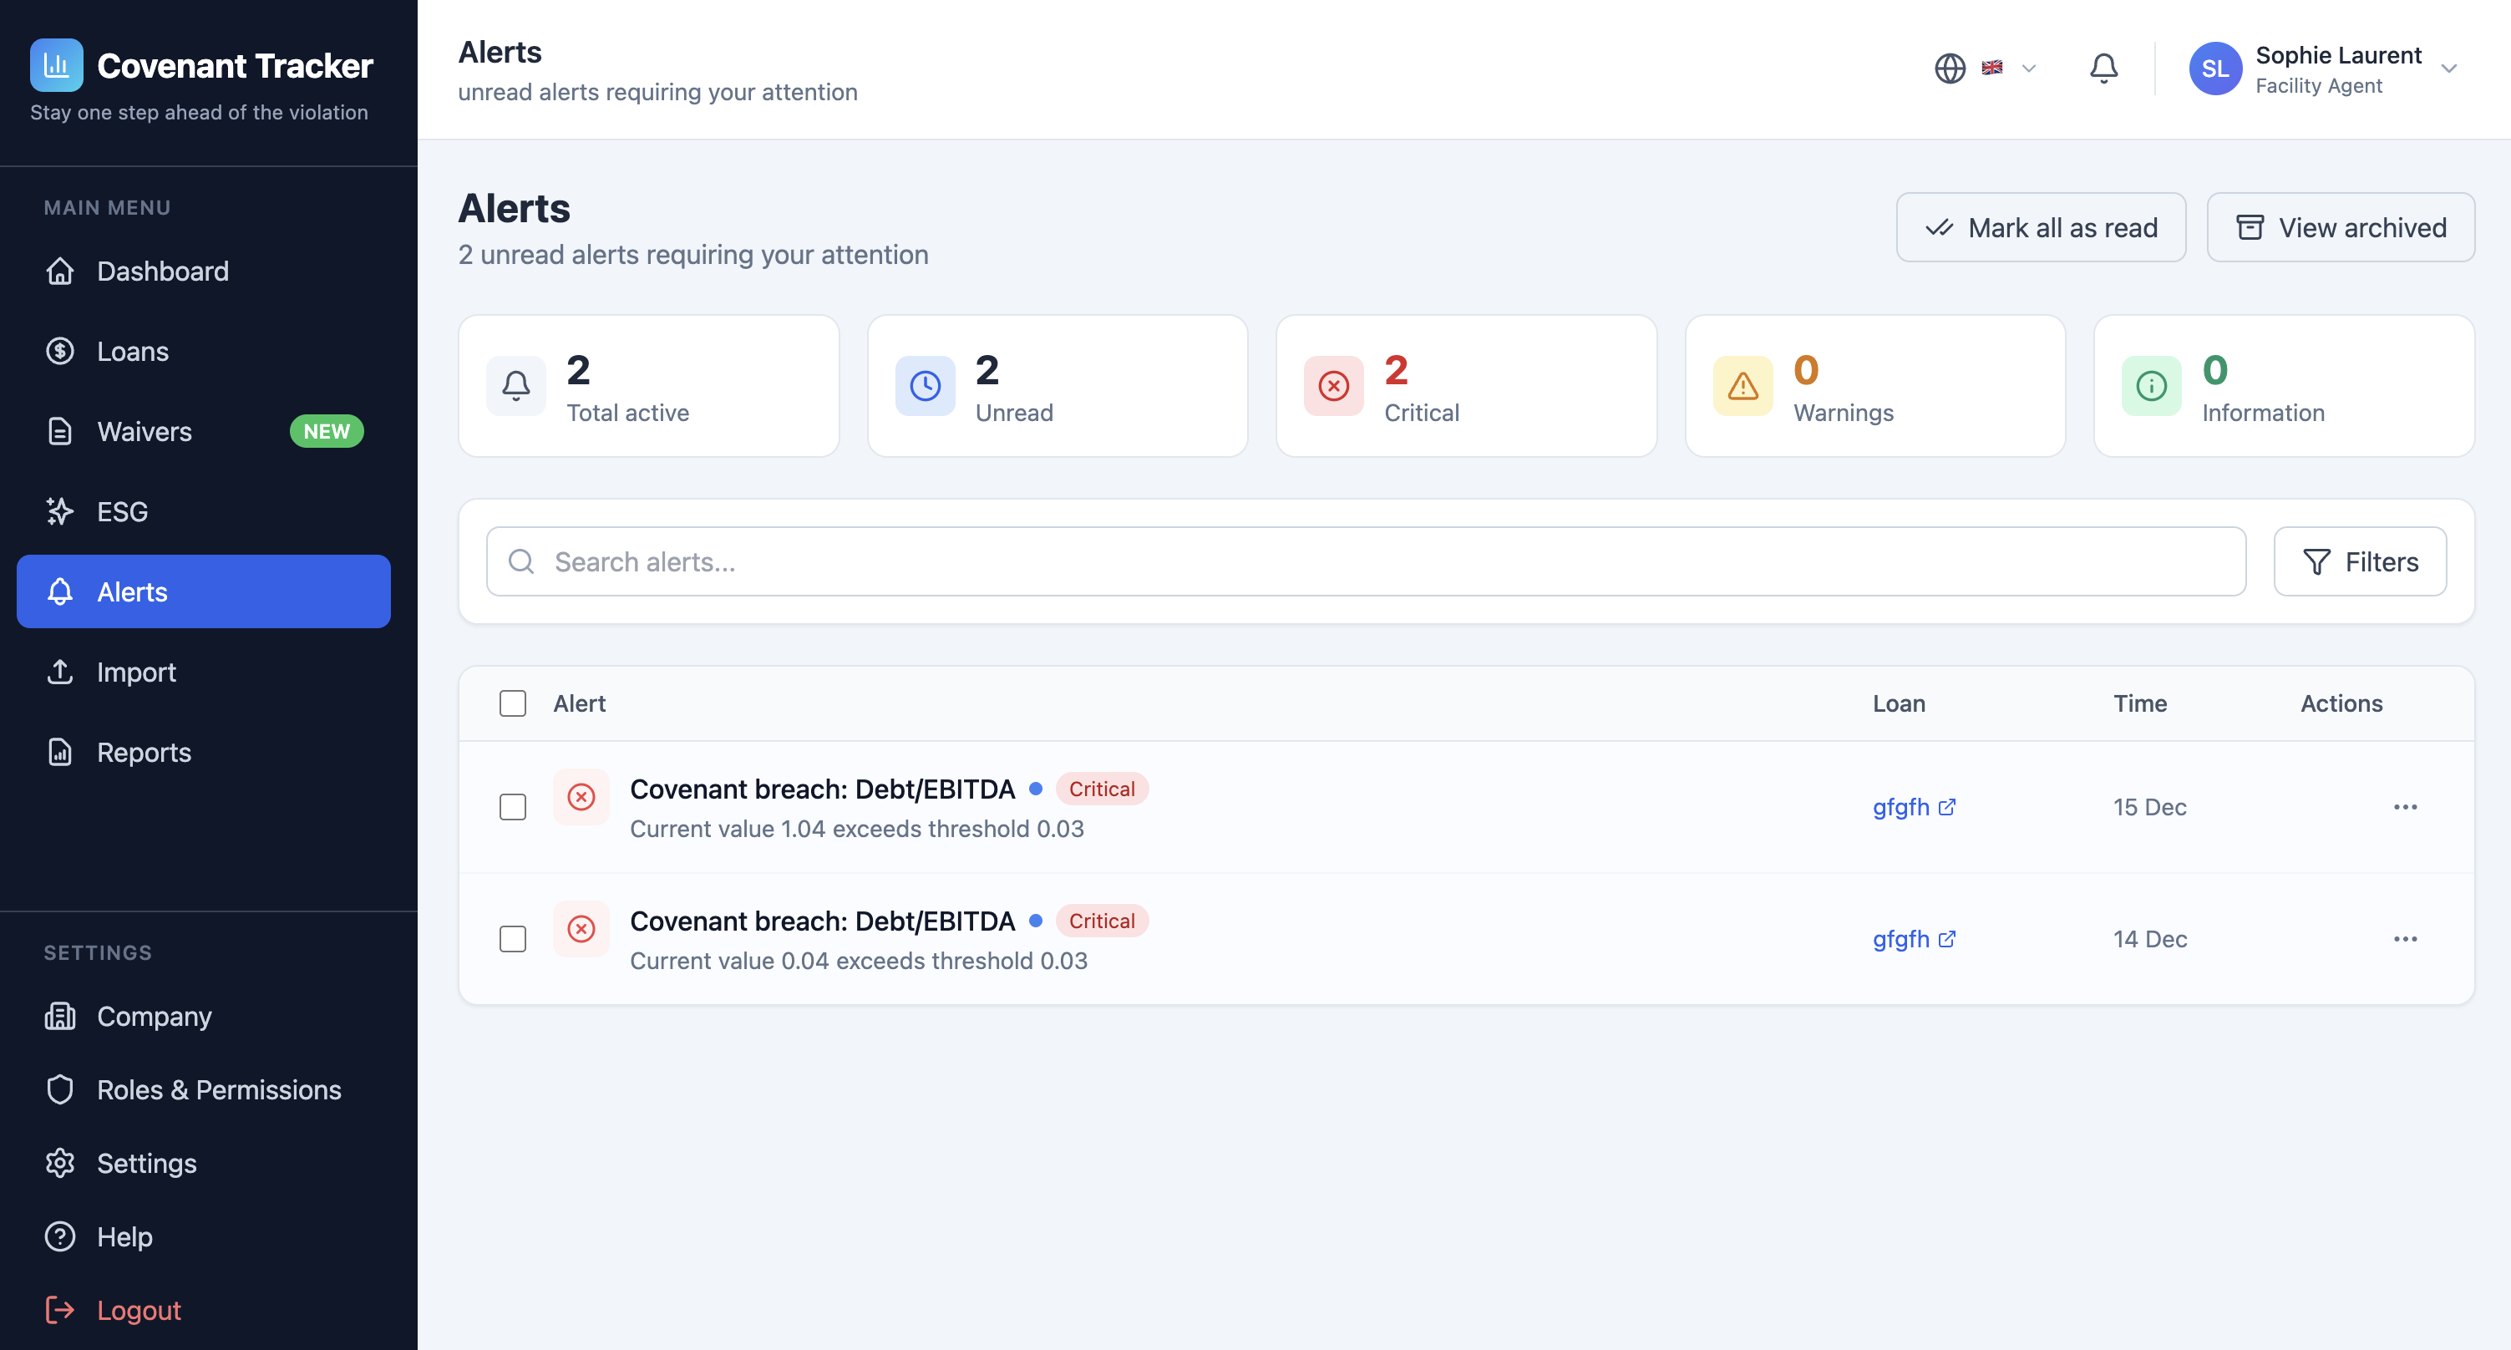Screen dimensions: 2511x1350
Task: Tick the select-all checkbox in Alert header
Action: [513, 703]
